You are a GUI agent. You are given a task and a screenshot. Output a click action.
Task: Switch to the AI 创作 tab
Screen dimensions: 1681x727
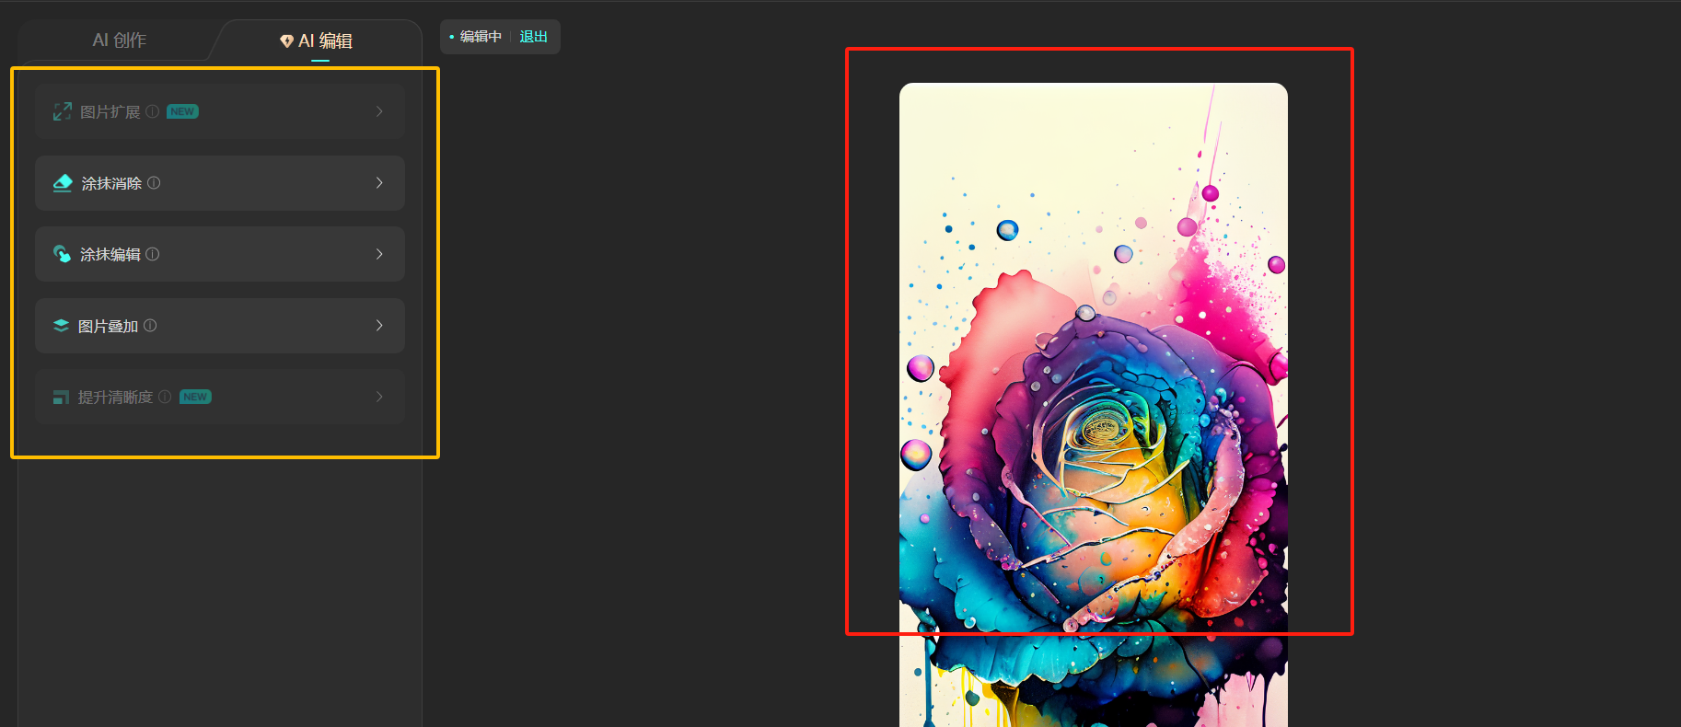click(x=120, y=40)
